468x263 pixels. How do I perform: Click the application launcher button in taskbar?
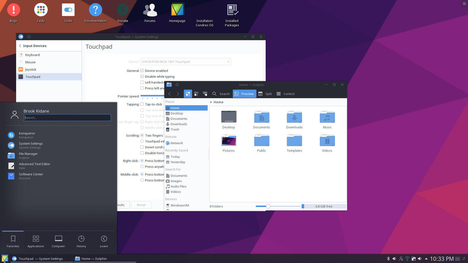(5, 259)
